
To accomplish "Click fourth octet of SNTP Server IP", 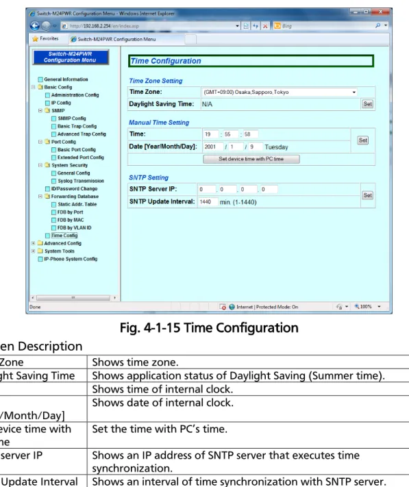I will point(269,189).
